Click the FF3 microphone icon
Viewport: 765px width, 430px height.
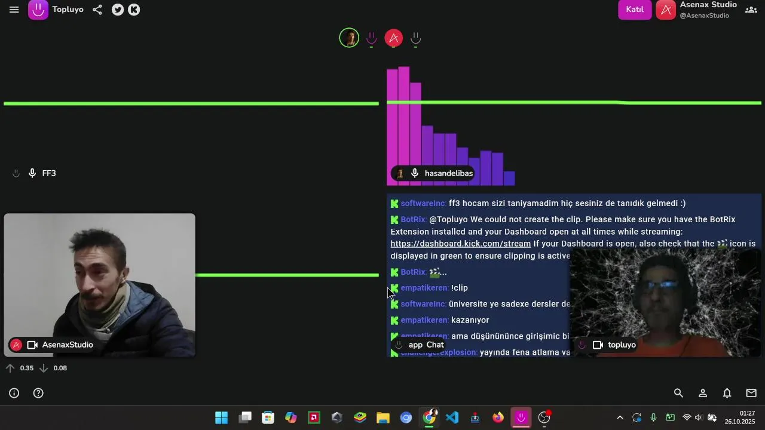point(32,173)
